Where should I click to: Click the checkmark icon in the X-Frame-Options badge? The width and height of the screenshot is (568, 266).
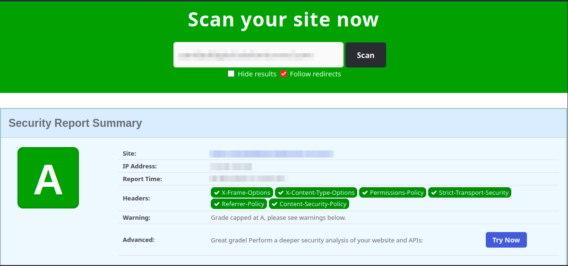pyautogui.click(x=216, y=192)
